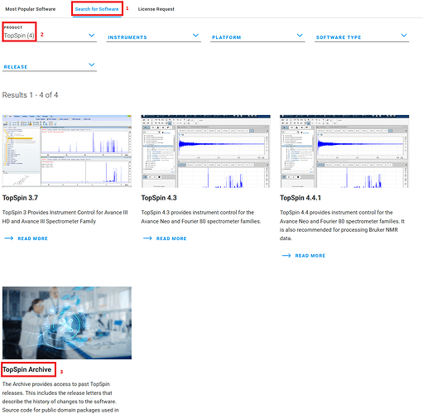
Task: Click the arrow icon beside TopSpin 4.3 Read More
Action: [x=147, y=238]
